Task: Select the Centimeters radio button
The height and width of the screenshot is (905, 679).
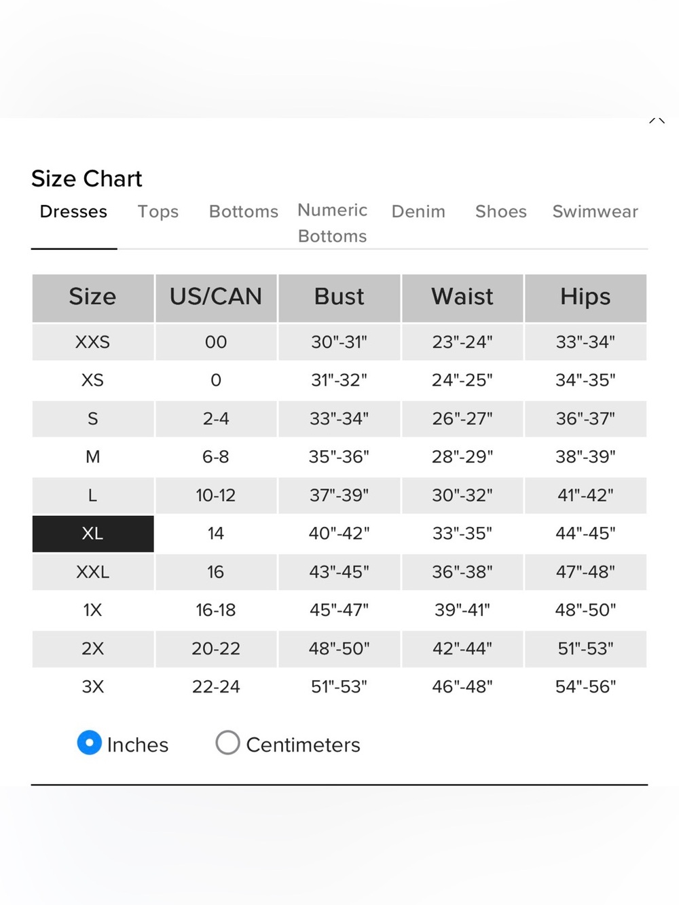Action: click(227, 743)
